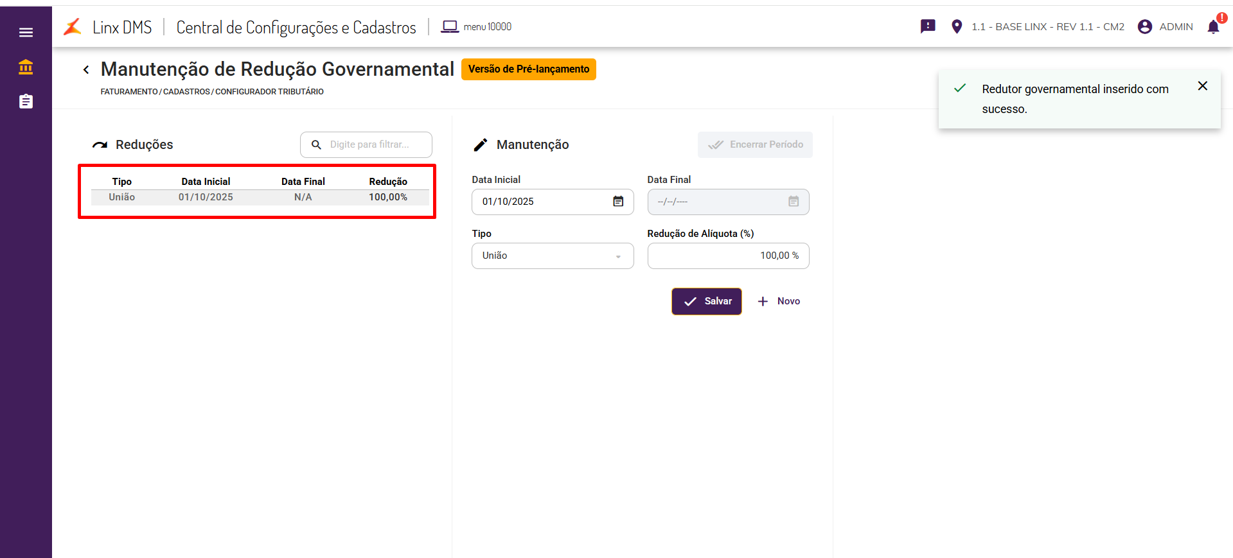Viewport: 1233px width, 558px height.
Task: Click the ADMIN user account icon
Action: click(1144, 26)
